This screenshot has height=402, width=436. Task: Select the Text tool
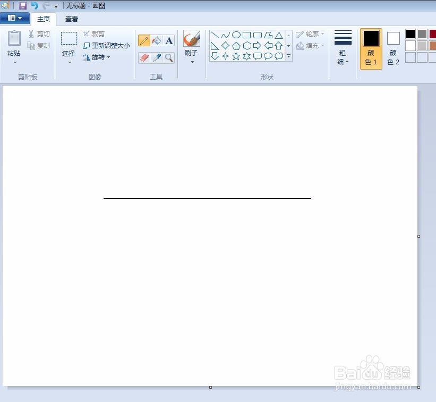click(x=169, y=40)
